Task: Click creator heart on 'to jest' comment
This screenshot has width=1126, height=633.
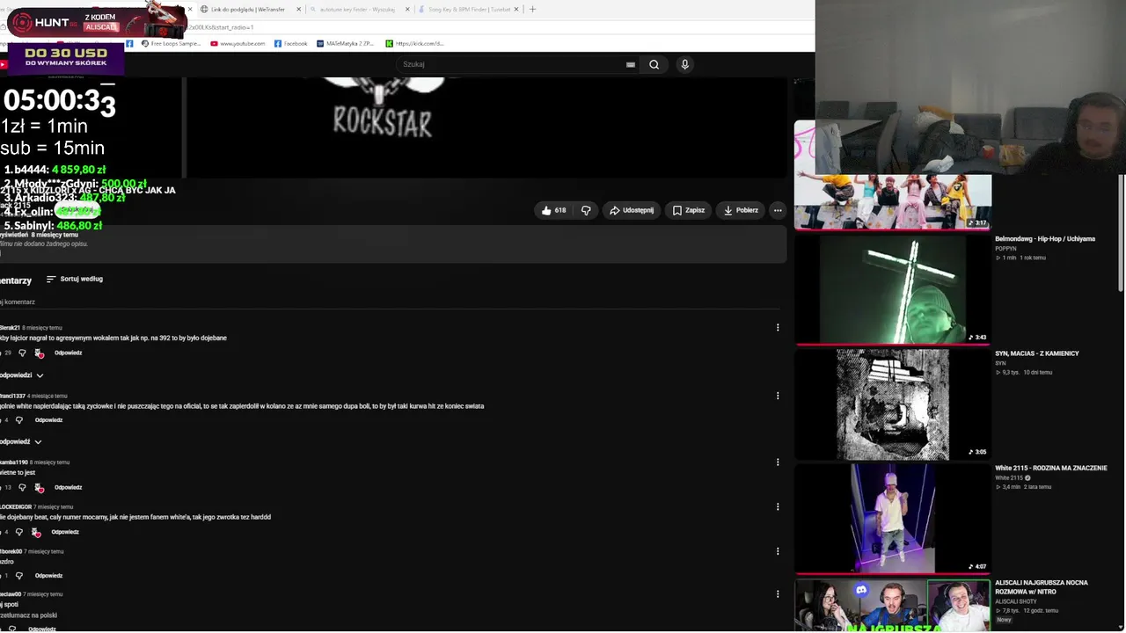Action: 39,488
